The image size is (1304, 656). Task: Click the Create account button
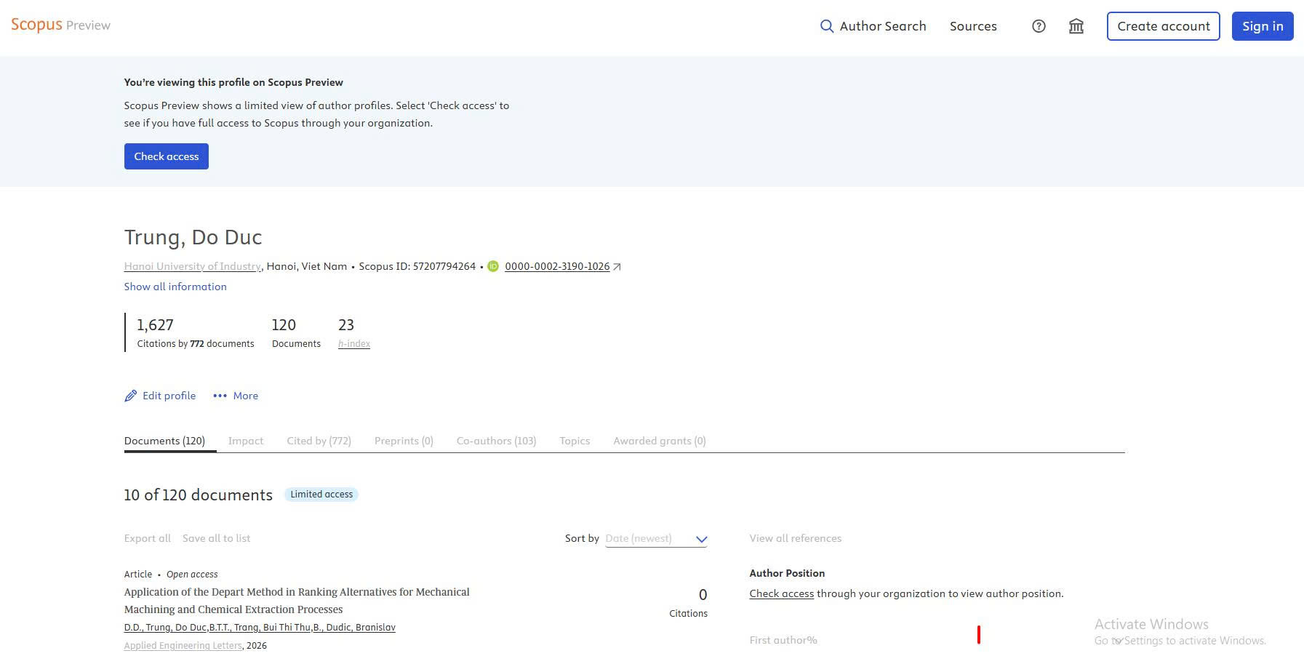click(1163, 26)
